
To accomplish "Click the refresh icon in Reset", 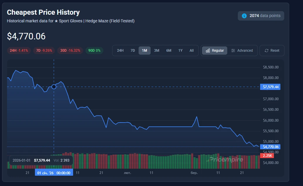I will (267, 51).
